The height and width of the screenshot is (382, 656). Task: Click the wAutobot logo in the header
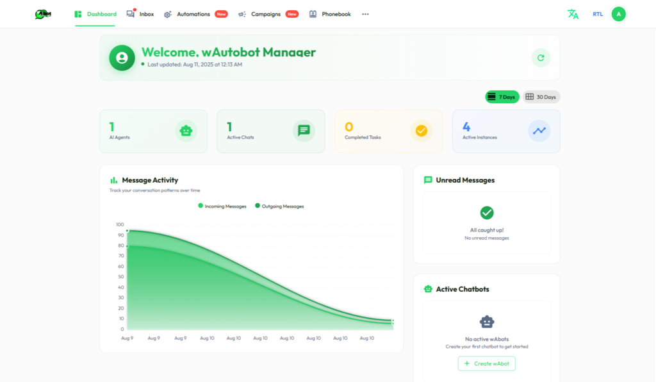[44, 14]
